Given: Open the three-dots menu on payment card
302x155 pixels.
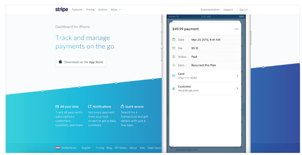Looking at the screenshot, I should point(236,29).
